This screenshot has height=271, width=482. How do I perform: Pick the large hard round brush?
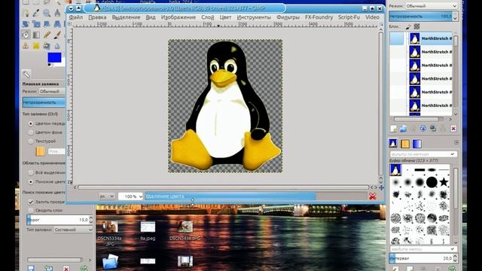pos(432,182)
